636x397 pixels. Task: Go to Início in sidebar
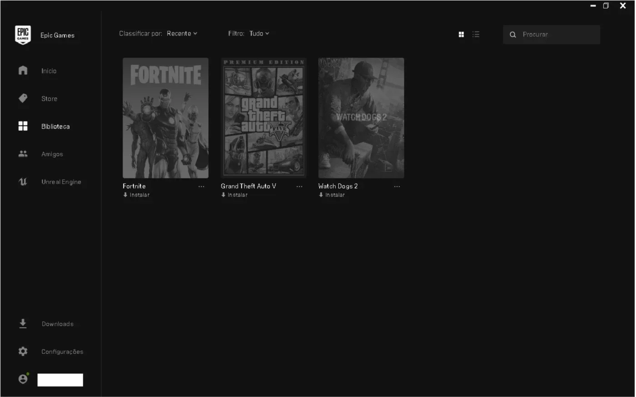(49, 71)
